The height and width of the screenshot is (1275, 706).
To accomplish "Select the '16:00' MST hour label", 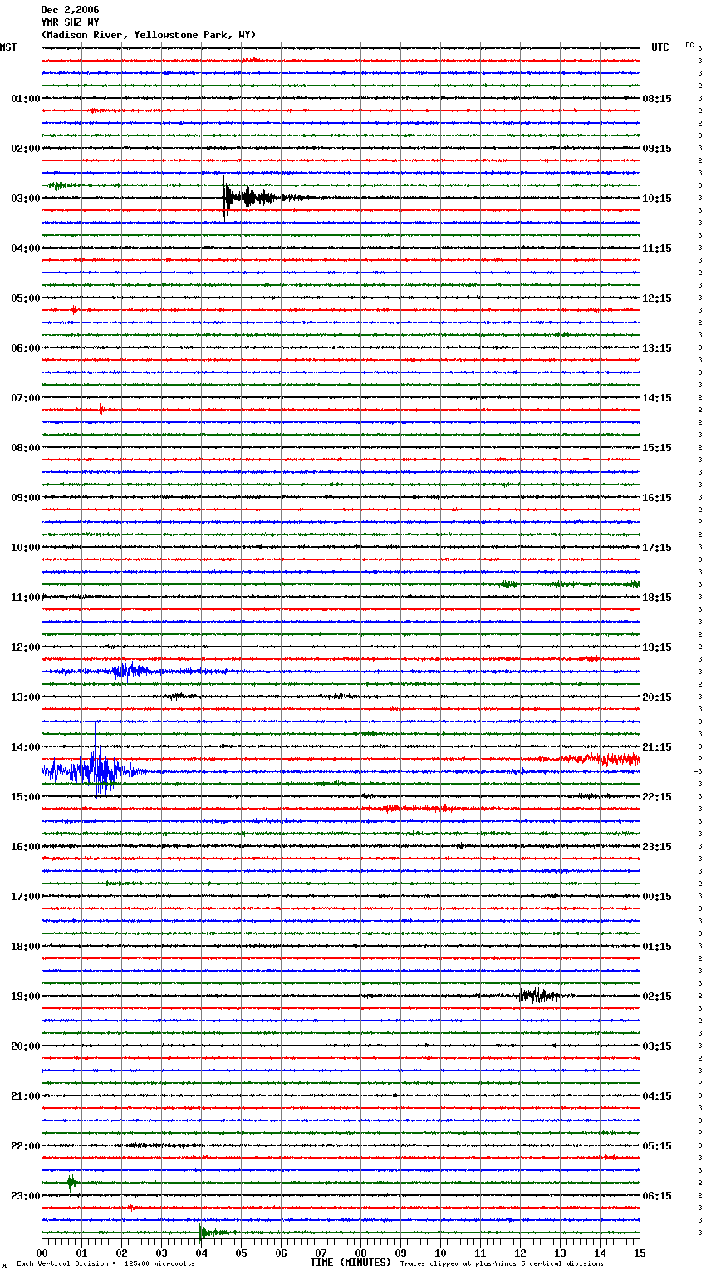I will coord(26,847).
